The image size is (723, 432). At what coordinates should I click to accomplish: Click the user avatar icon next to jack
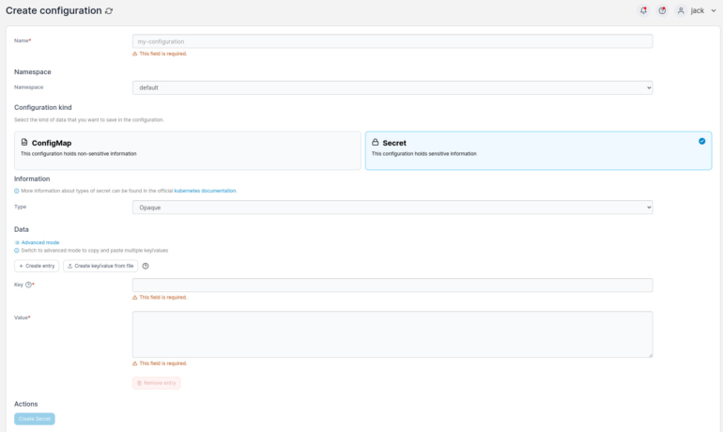coord(682,10)
